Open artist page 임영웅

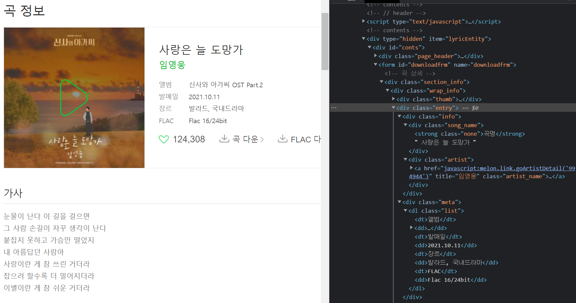[172, 65]
